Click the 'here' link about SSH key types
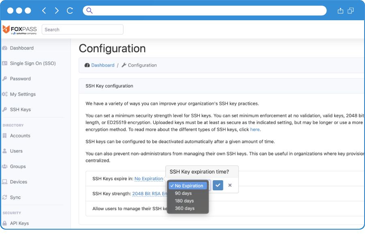 pos(254,129)
